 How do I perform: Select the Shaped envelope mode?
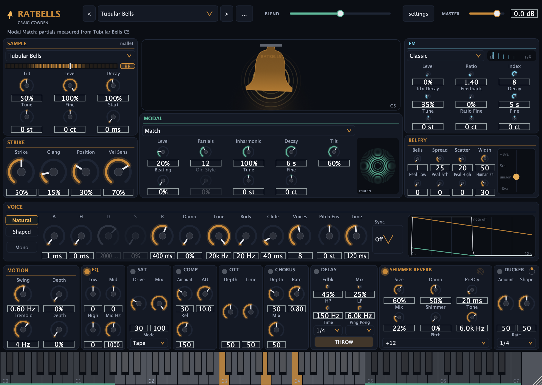pos(22,232)
